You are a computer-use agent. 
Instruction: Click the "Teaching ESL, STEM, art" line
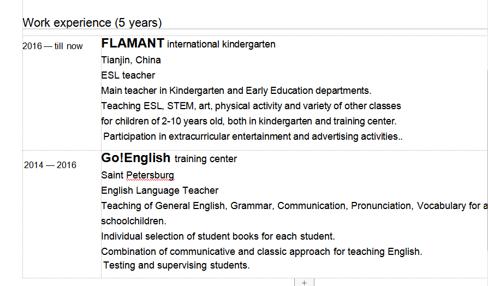251,106
